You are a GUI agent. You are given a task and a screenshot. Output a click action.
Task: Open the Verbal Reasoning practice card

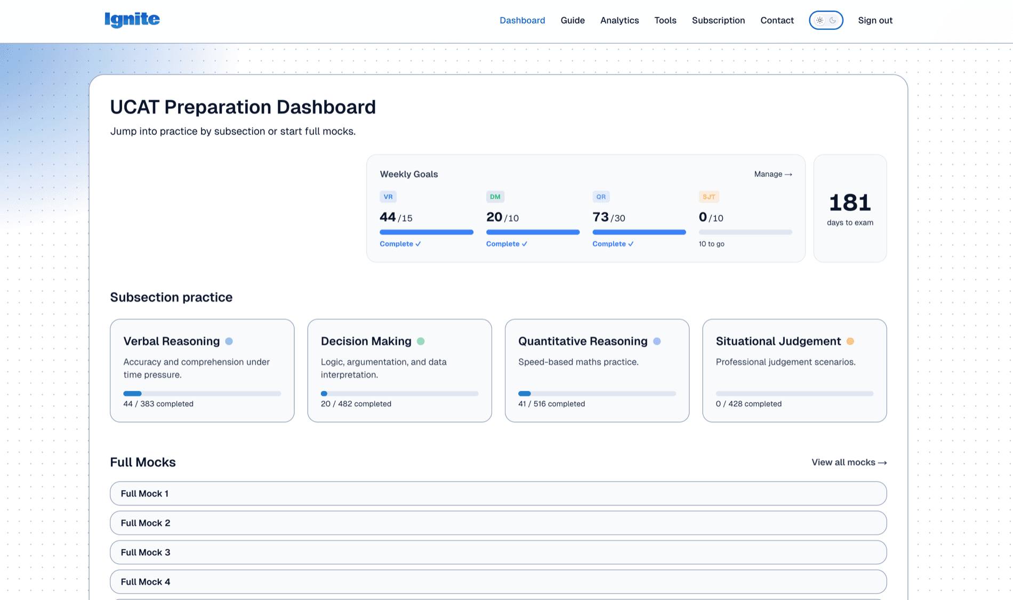click(x=202, y=370)
